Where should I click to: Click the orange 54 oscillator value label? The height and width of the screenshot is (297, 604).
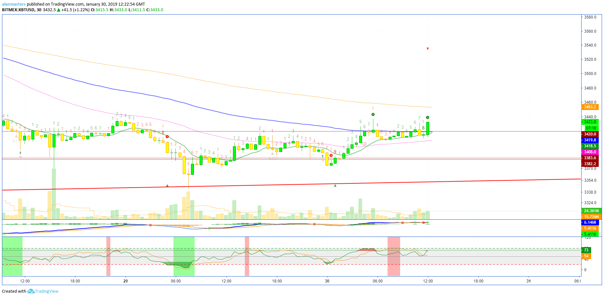pyautogui.click(x=586, y=256)
